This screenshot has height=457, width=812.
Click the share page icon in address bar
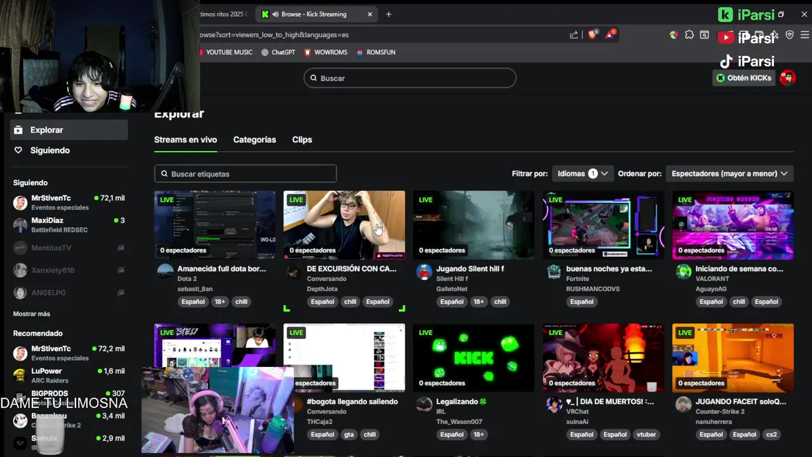(x=574, y=35)
